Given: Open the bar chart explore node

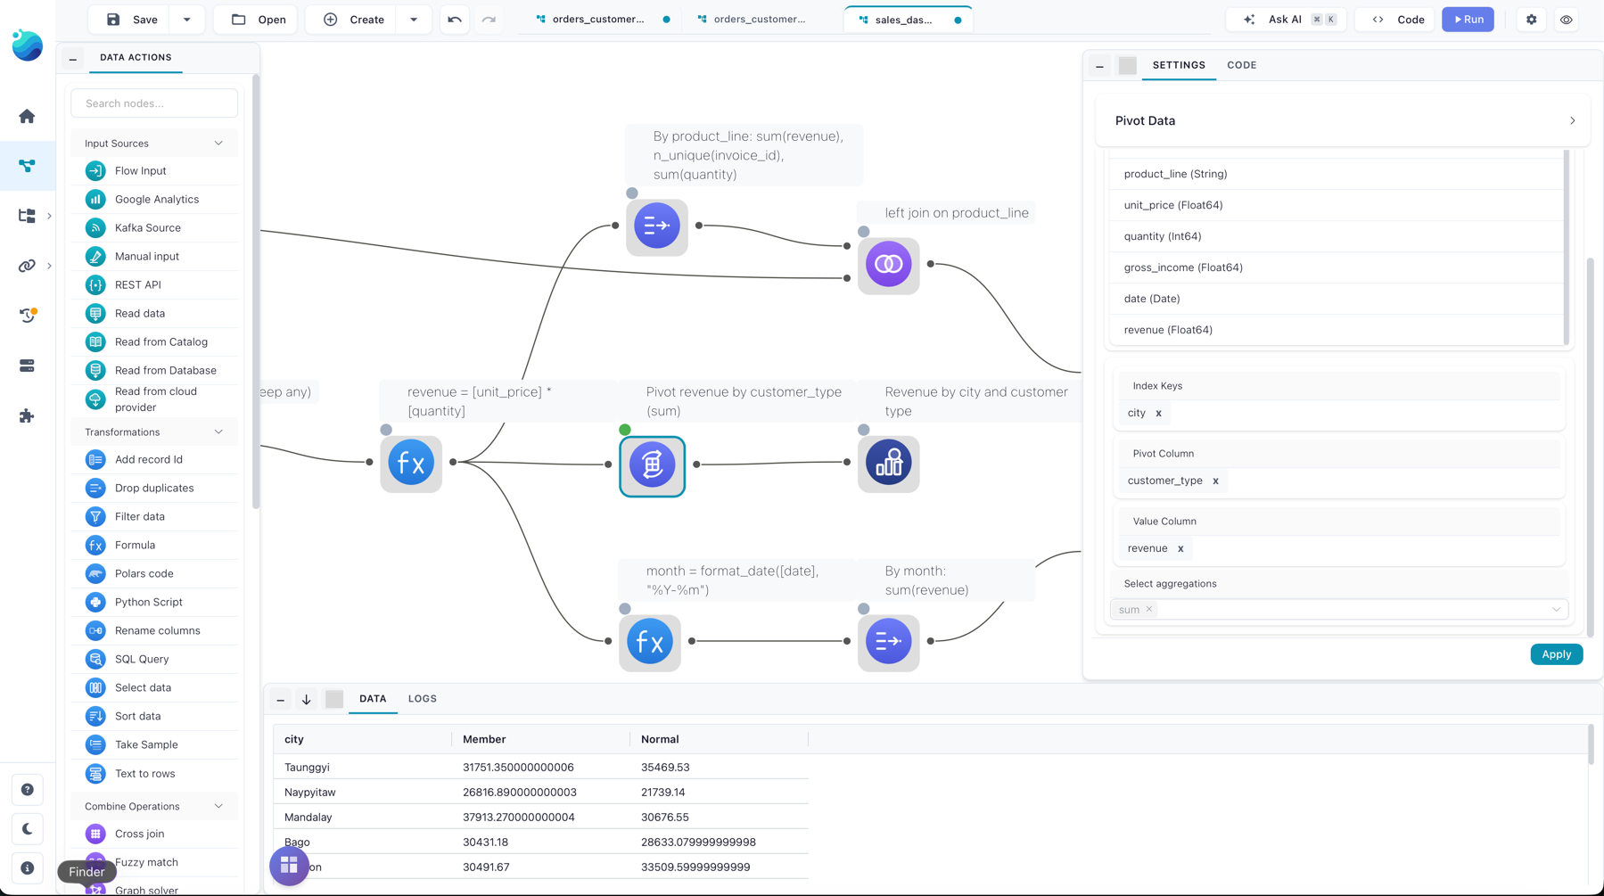Looking at the screenshot, I should [x=888, y=464].
